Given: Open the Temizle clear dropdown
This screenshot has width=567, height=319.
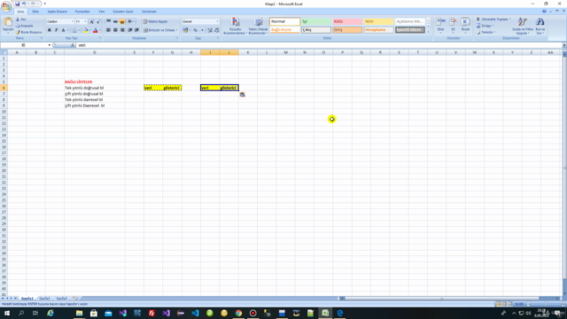Looking at the screenshot, I should click(x=485, y=32).
